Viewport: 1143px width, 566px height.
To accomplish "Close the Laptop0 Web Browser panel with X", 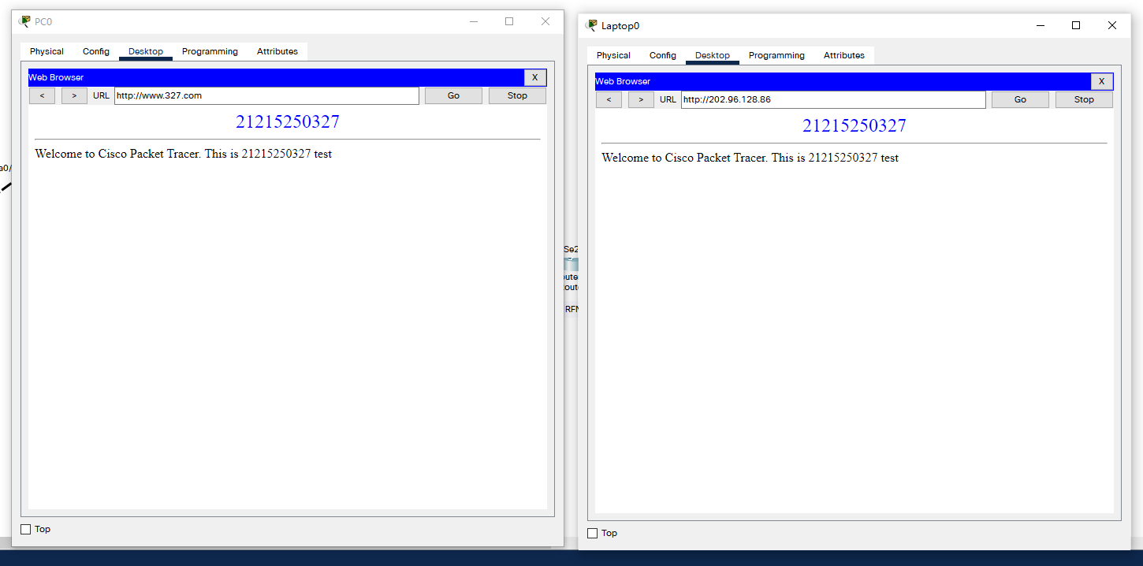I will (1101, 81).
